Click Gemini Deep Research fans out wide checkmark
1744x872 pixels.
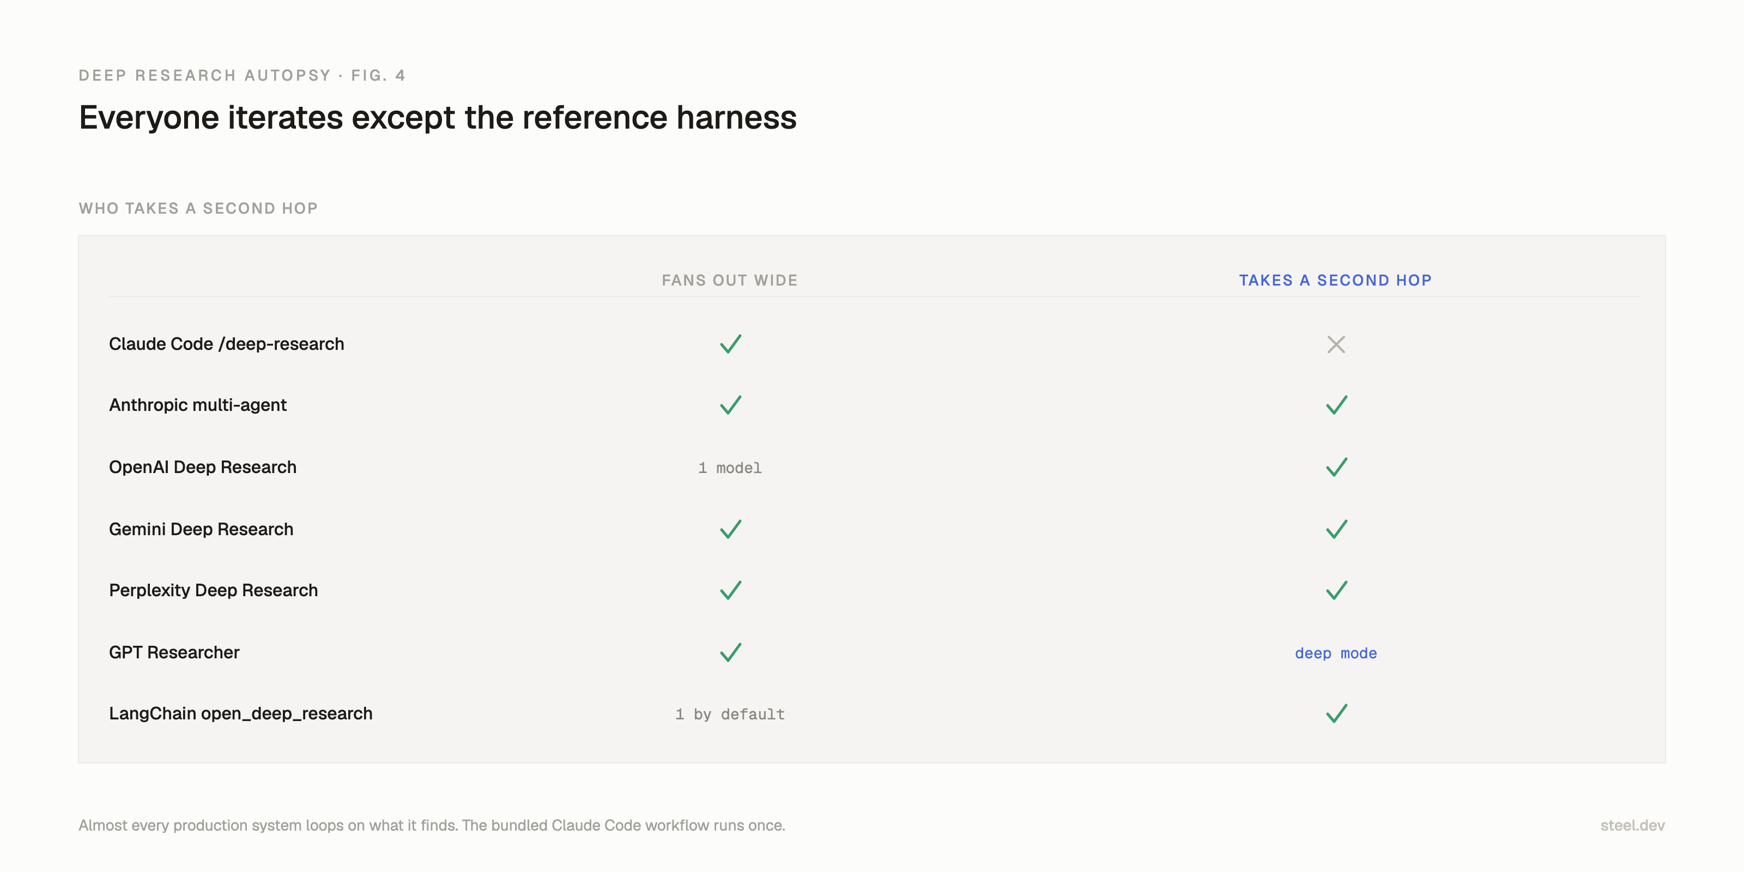point(730,529)
